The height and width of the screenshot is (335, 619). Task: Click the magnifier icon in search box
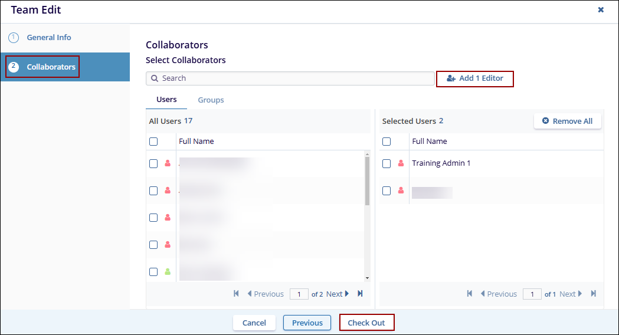(154, 78)
